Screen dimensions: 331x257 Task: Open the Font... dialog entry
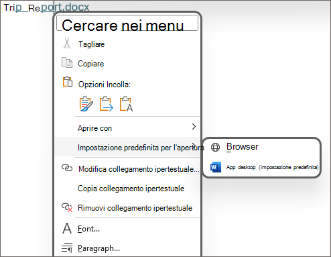(x=88, y=229)
